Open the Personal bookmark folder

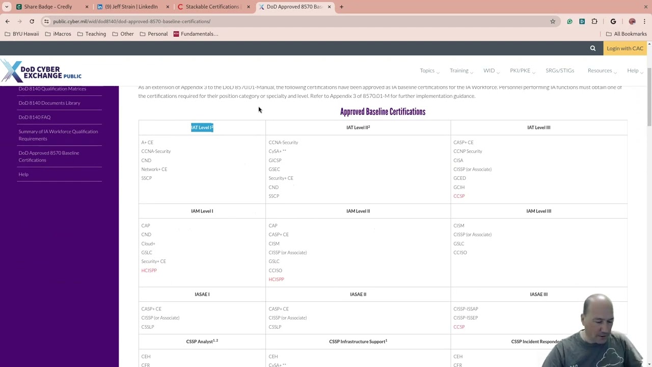(x=153, y=34)
